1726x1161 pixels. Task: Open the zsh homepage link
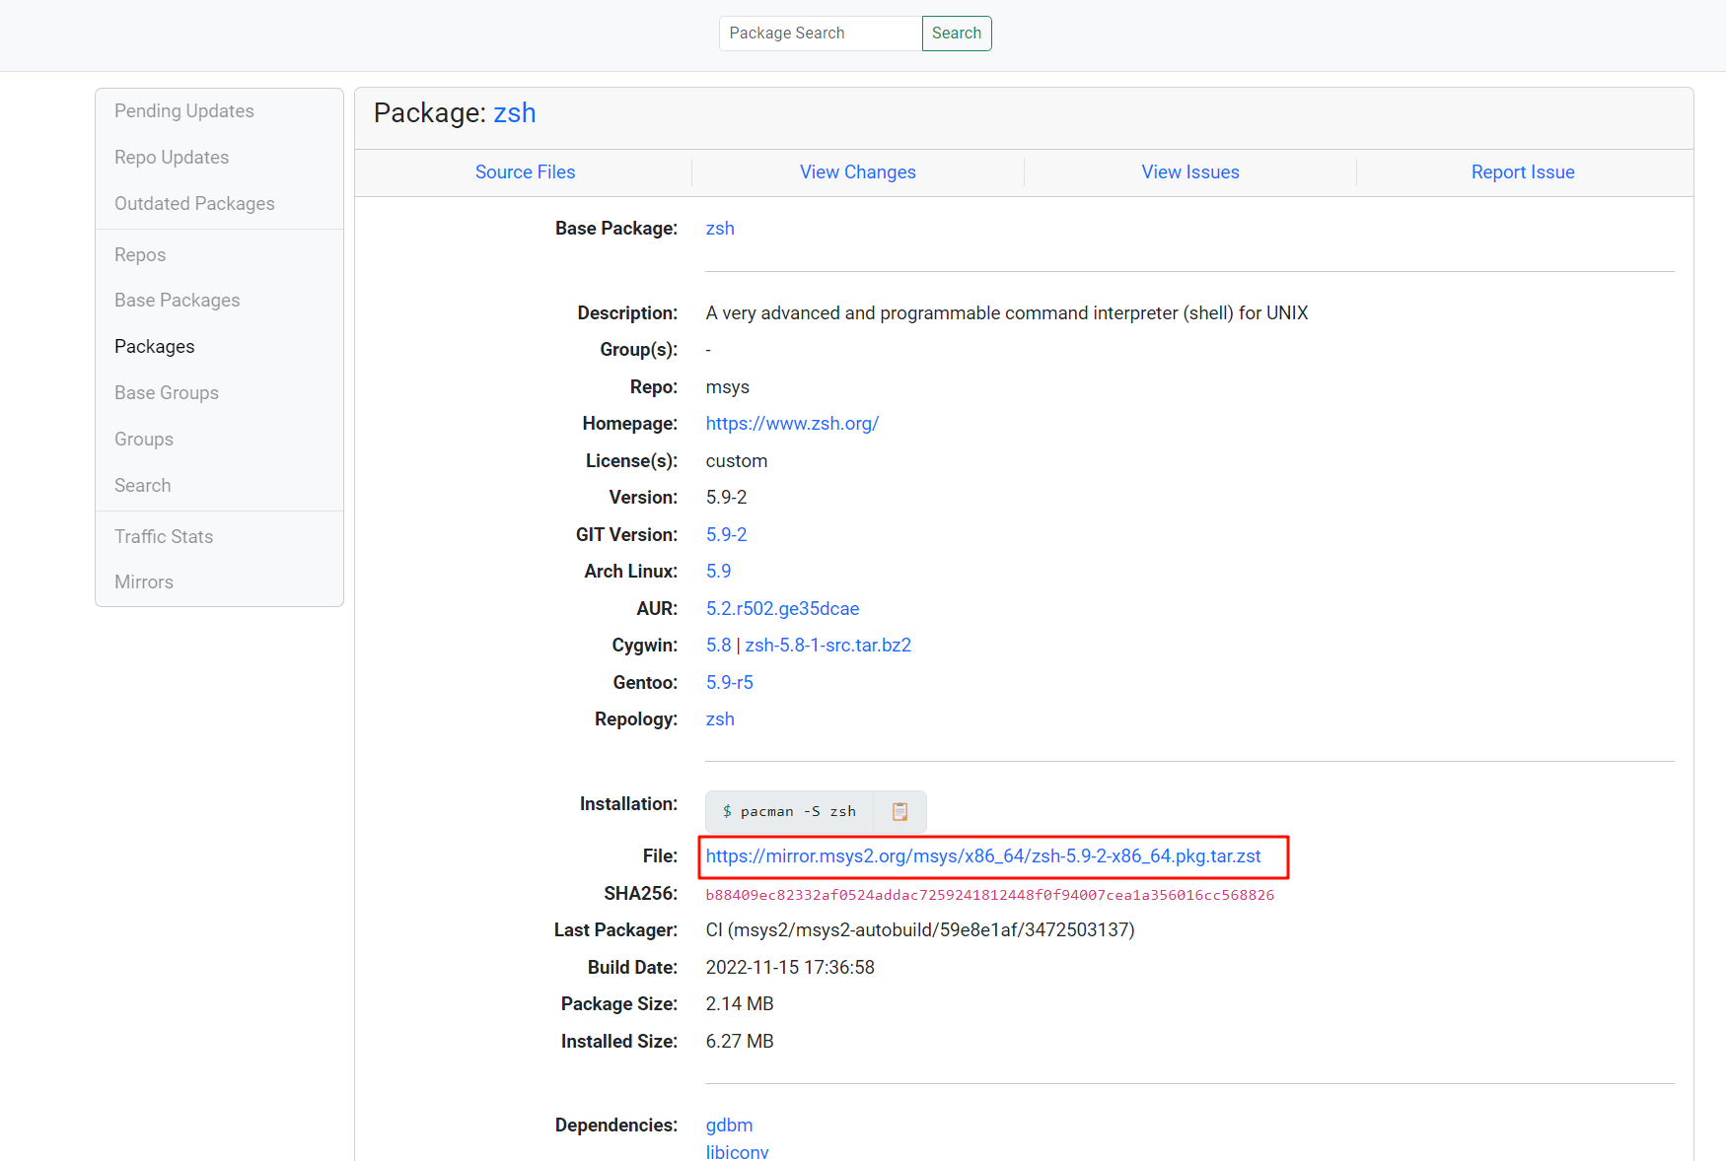(x=792, y=424)
